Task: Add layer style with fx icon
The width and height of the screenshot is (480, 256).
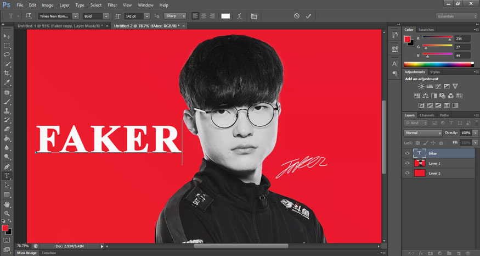Action: pos(421,253)
